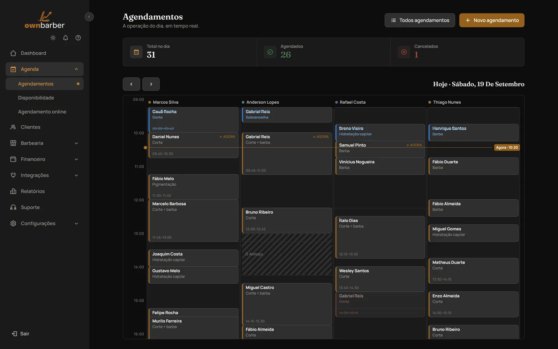Click the Integrações plug icon

point(13,175)
